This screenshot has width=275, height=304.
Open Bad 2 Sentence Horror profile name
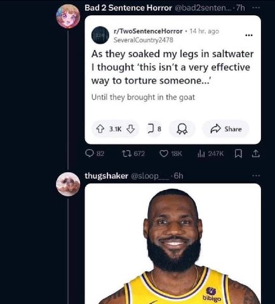pos(128,8)
